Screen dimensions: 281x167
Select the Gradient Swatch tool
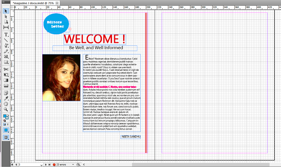(6, 80)
